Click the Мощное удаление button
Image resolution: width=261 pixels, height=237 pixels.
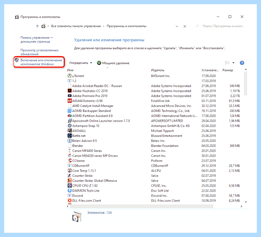pos(113,63)
